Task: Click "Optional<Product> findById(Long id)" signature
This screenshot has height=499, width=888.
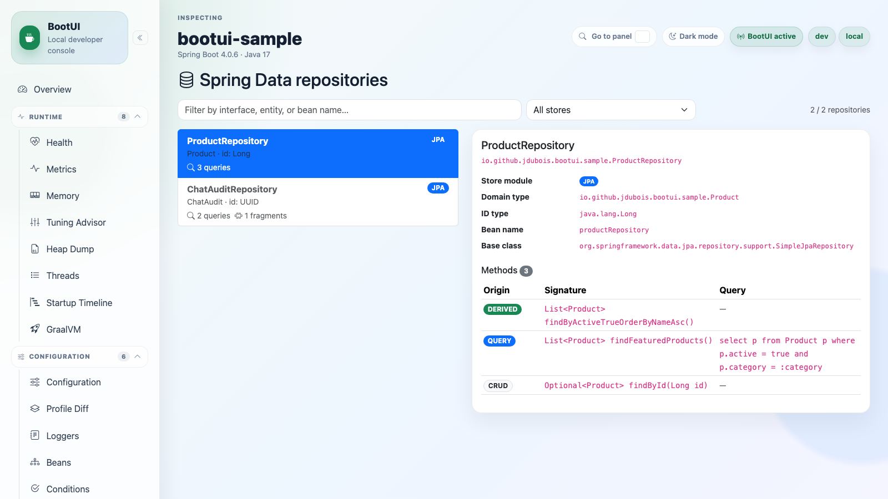Action: 626,385
